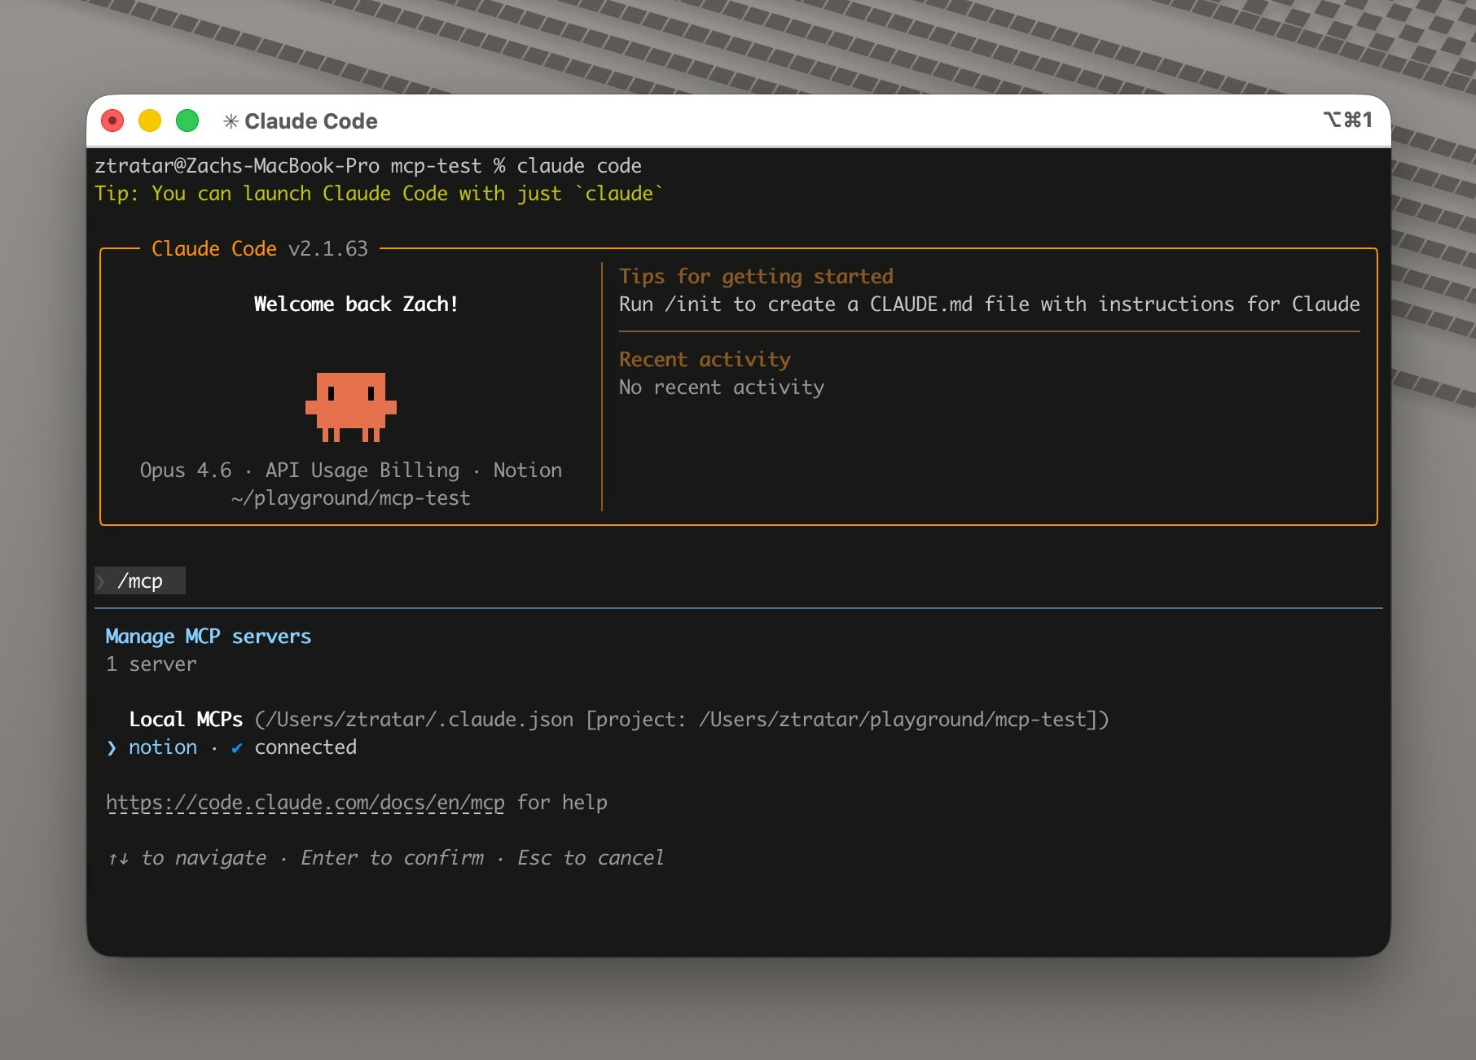Click the 'No recent activity' text
Viewport: 1476px width, 1060px height.
click(722, 388)
